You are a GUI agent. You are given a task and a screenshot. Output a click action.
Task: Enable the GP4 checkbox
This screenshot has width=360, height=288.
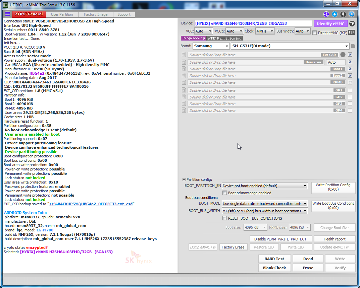350,111
